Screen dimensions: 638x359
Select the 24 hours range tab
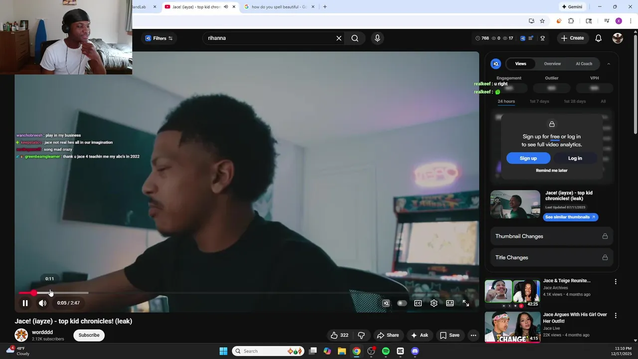(x=506, y=101)
